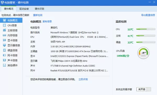Click the 1896转/分 fan speed reading

click(123, 56)
